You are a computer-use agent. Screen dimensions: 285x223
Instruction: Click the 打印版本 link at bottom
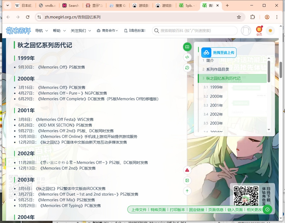click(177, 209)
